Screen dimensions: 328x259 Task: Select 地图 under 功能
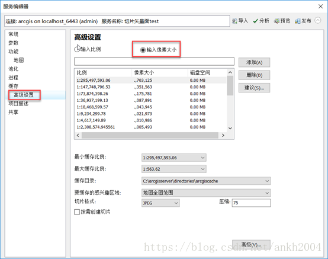point(19,60)
